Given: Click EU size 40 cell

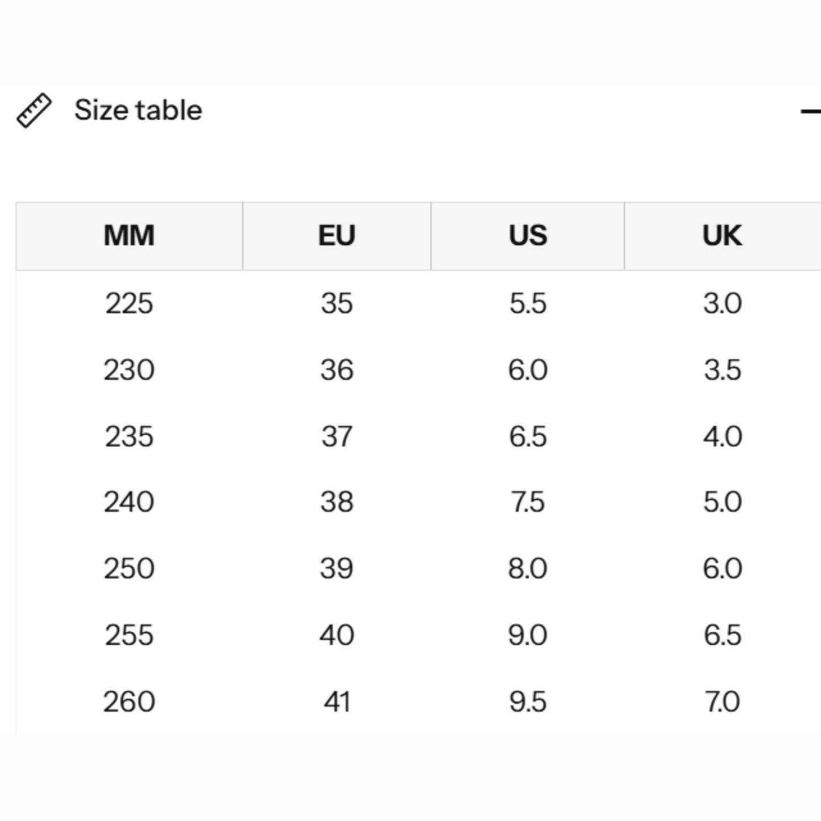Looking at the screenshot, I should tap(337, 635).
